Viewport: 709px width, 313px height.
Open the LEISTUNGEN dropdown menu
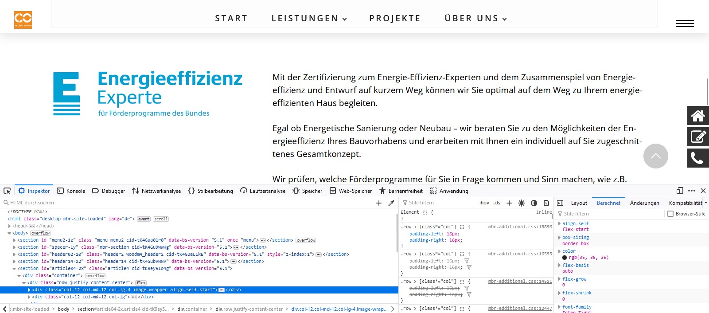(x=309, y=18)
